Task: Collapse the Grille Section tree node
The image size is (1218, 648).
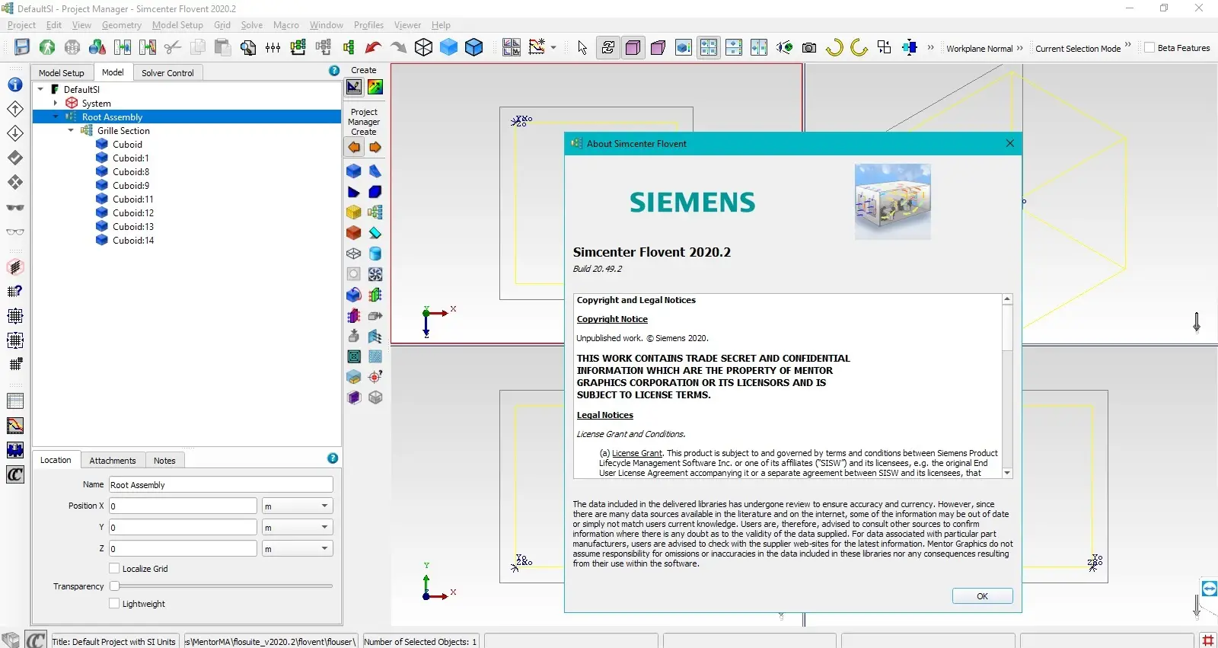Action: (71, 130)
